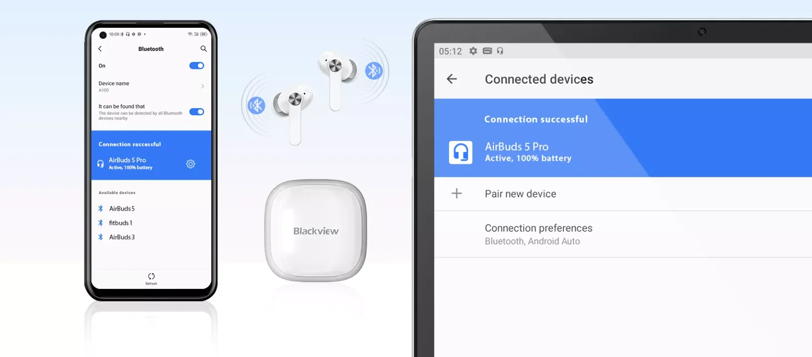This screenshot has height=357, width=812.
Task: Tap AirBuds 5 Pro headphone icon on tablet
Action: tap(460, 152)
